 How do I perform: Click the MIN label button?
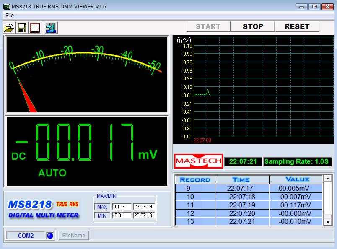pyautogui.click(x=102, y=215)
